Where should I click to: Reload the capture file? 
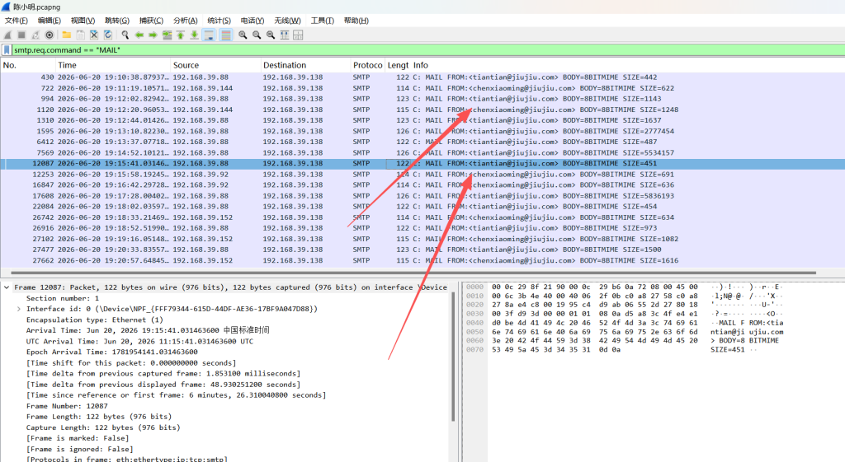108,35
